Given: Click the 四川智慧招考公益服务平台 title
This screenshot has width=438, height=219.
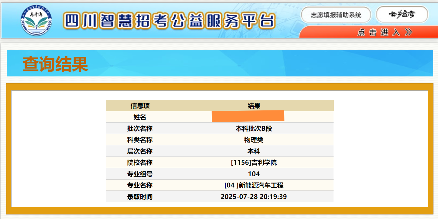Looking at the screenshot, I should coord(169,21).
